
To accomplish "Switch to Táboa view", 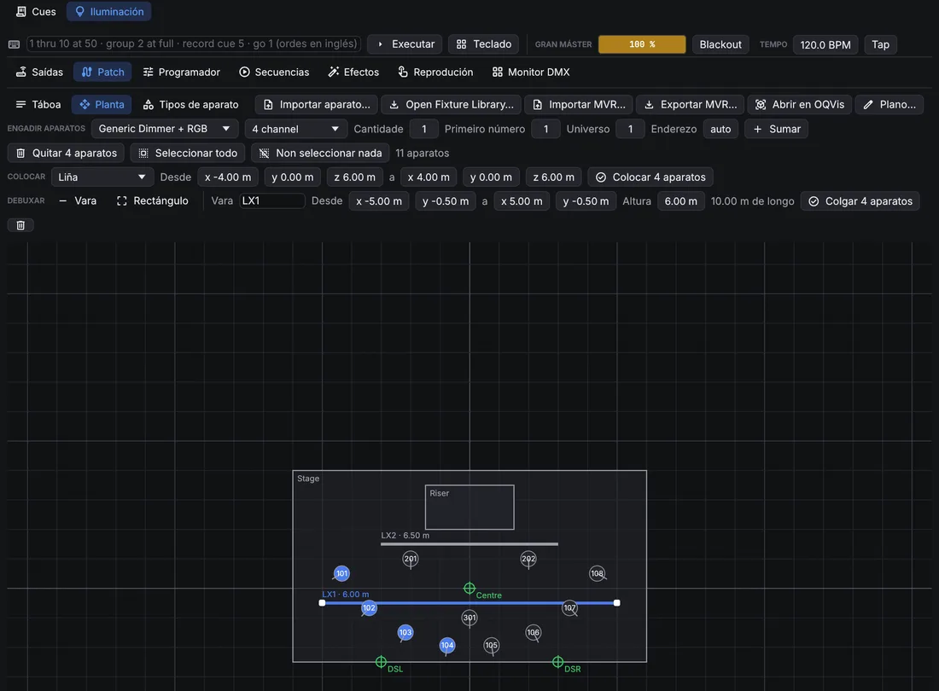I will coord(38,104).
